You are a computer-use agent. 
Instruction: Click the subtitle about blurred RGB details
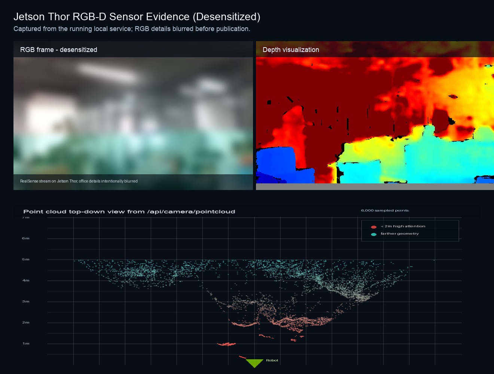(132, 29)
